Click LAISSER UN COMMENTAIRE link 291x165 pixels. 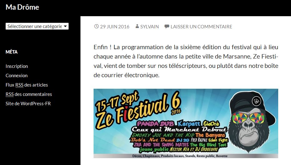click(x=201, y=27)
